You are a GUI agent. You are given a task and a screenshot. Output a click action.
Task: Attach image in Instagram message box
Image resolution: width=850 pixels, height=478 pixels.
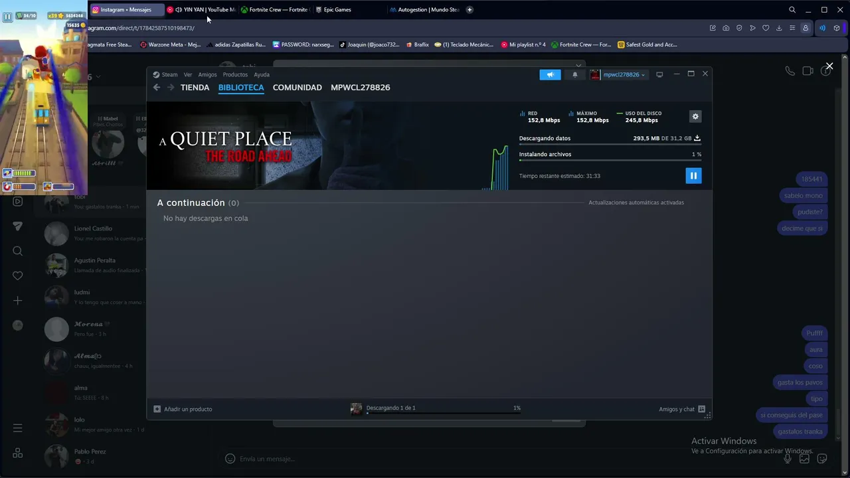804,459
